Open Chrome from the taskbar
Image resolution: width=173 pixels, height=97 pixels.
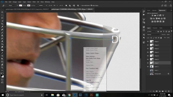pyautogui.click(x=69, y=95)
